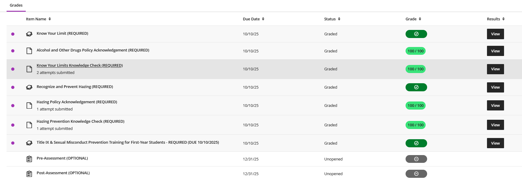Screen dimensions: 522x185
Task: Sort by the Grade column arrows
Action: pos(420,19)
